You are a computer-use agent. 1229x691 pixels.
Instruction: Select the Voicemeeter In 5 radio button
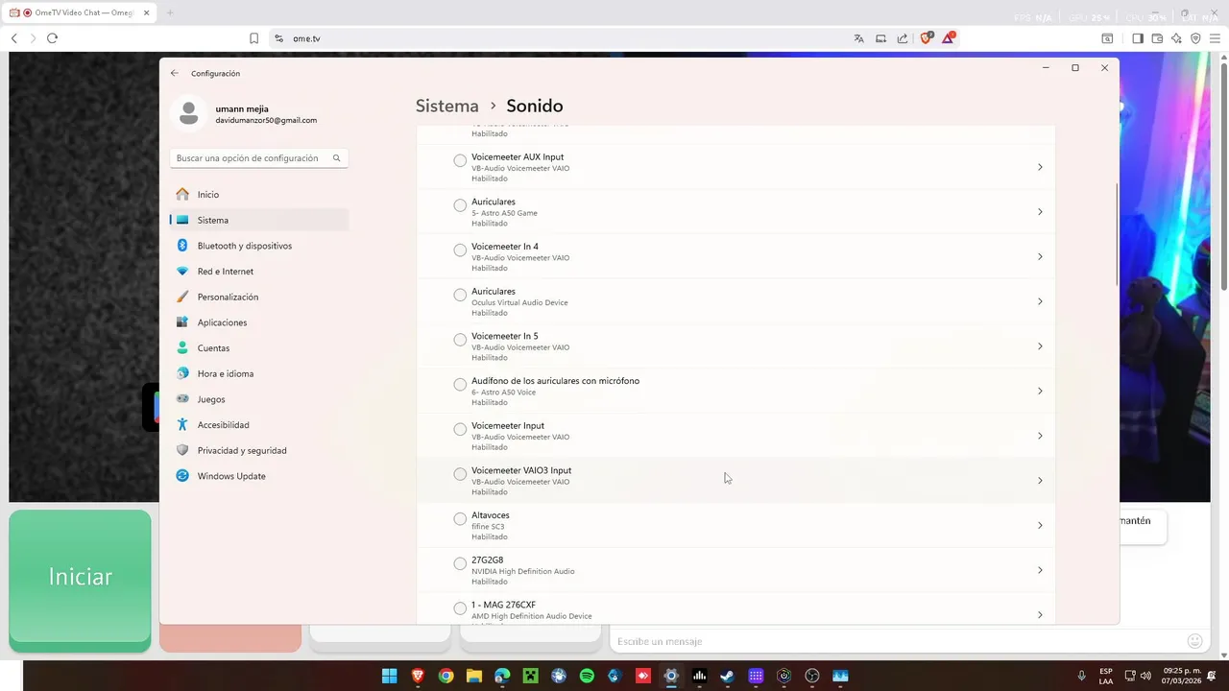click(460, 340)
